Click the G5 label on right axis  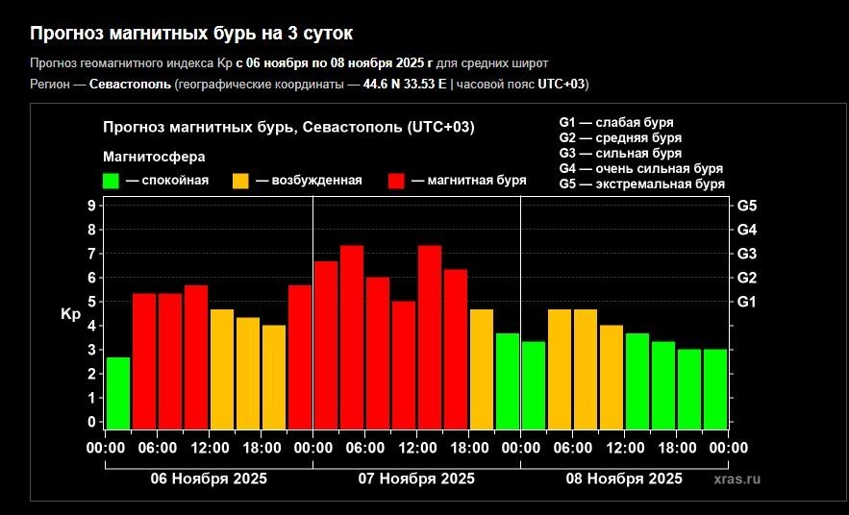tap(747, 206)
